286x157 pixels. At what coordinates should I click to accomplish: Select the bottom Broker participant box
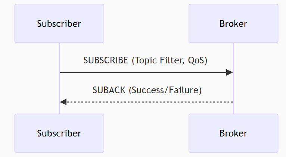233,133
